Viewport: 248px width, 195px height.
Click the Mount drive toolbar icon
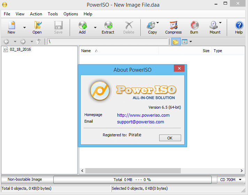coord(214,25)
